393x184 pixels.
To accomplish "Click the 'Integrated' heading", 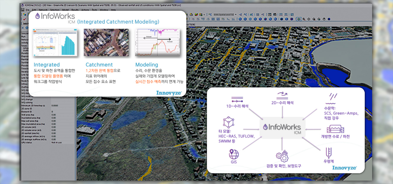I will [x=47, y=65].
